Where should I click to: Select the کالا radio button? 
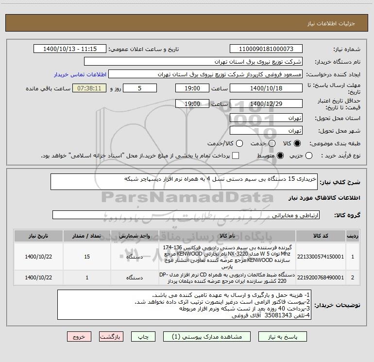click(x=297, y=143)
